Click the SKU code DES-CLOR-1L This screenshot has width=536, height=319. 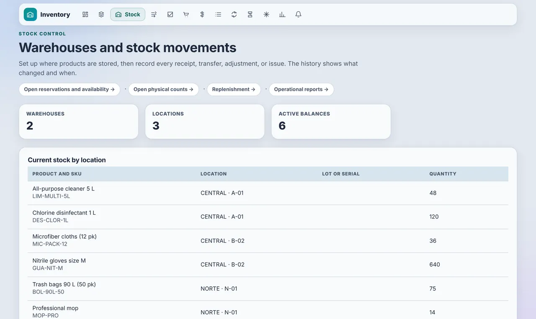50,220
